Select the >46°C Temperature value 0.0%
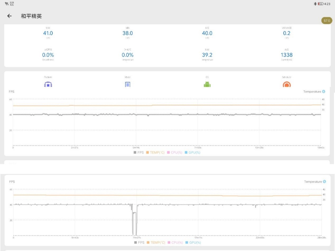This screenshot has height=251, width=335. pyautogui.click(x=128, y=55)
